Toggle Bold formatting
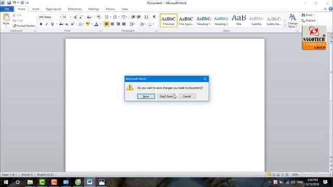333x187 pixels. coord(41,24)
